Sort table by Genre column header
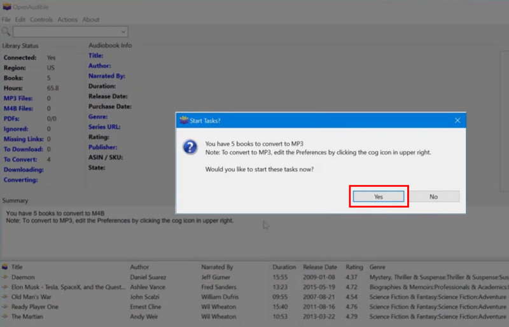This screenshot has height=327, width=509. (x=377, y=267)
